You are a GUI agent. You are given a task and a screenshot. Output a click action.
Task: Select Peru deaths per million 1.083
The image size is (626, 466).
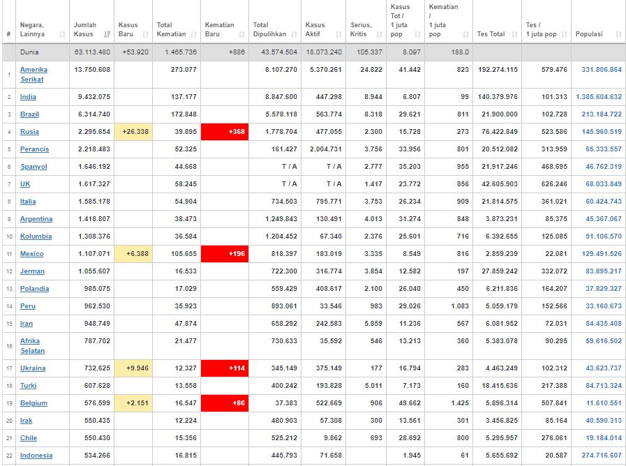(x=460, y=306)
